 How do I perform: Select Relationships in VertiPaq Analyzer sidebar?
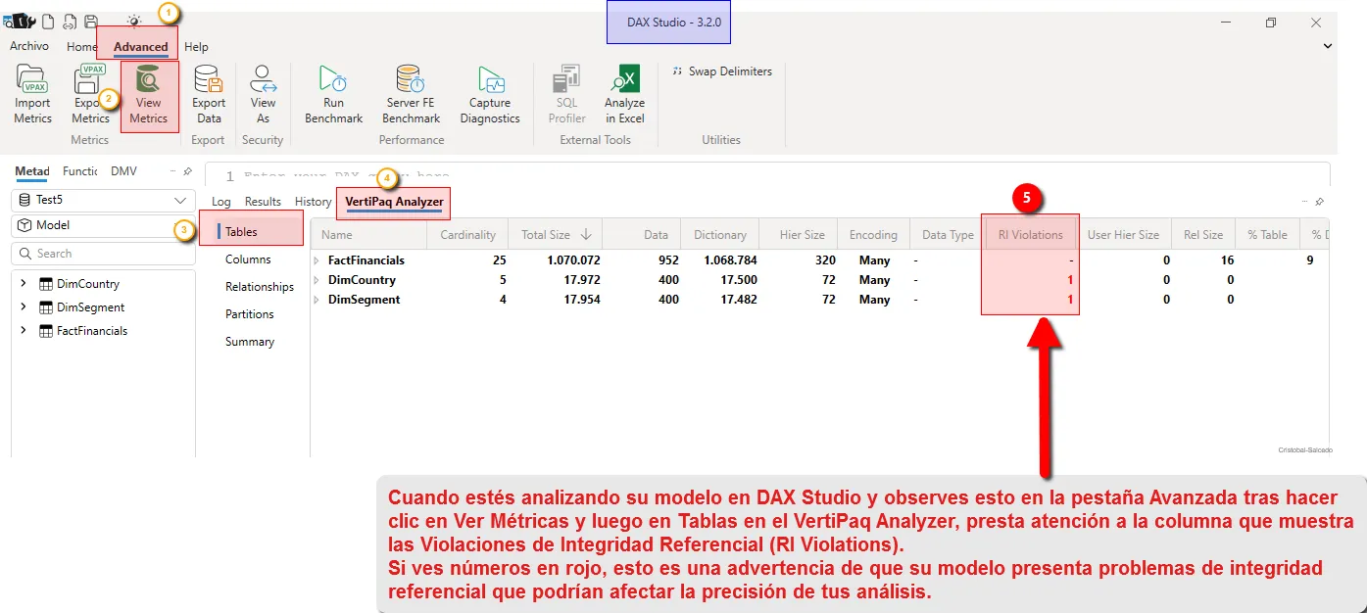[x=260, y=287]
